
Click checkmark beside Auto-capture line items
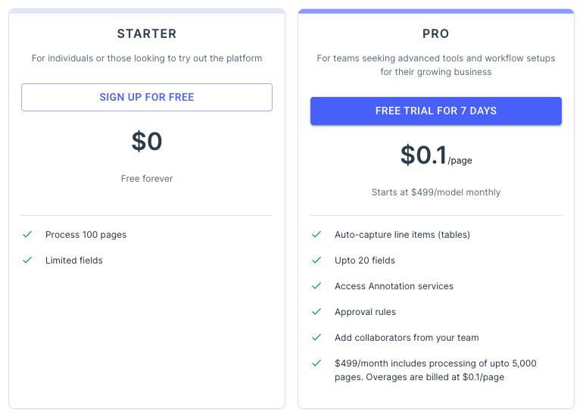pos(316,234)
